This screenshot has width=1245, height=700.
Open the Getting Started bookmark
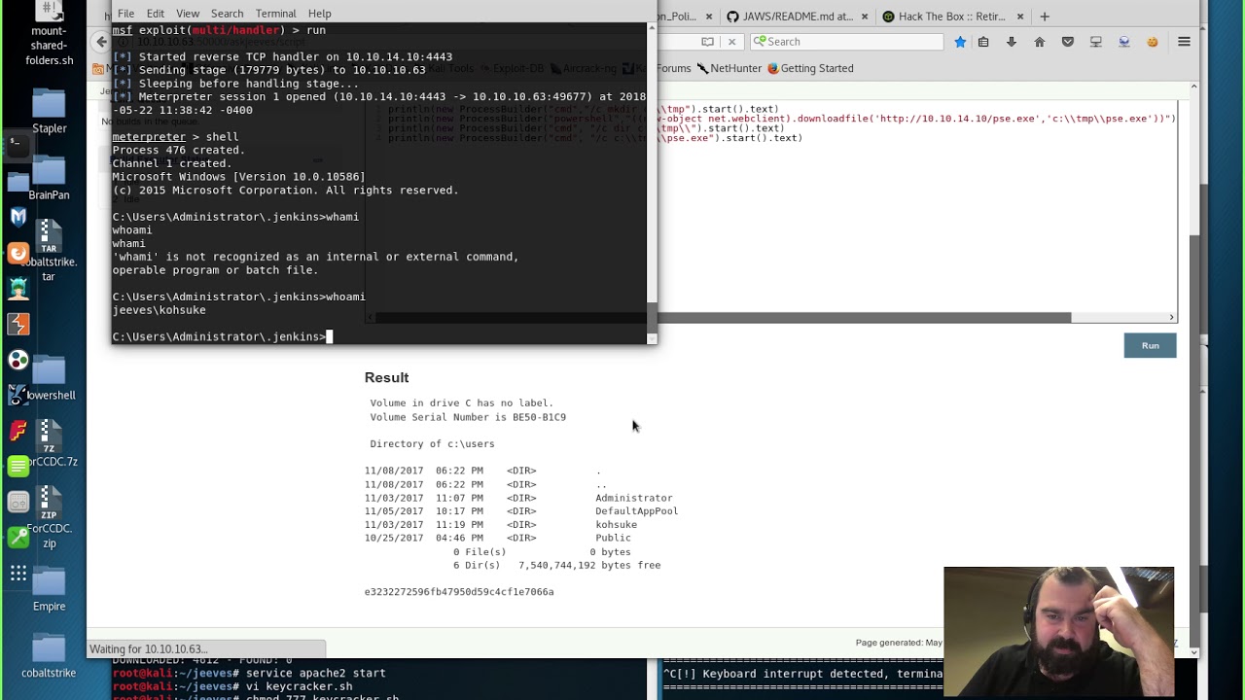coord(810,68)
